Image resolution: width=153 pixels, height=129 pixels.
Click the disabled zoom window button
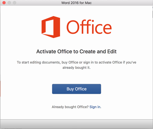pyautogui.click(x=14, y=3)
